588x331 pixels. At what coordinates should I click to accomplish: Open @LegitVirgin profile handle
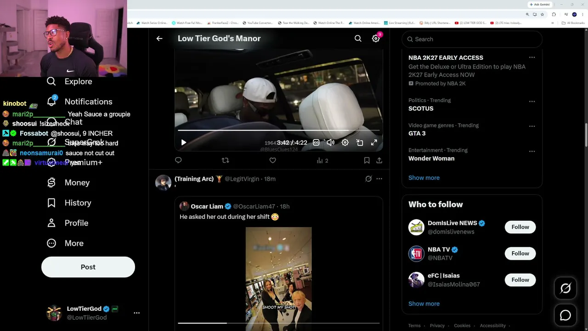(x=242, y=179)
